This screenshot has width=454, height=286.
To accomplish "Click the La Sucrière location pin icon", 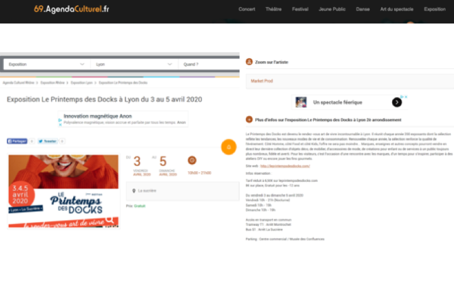I will [133, 190].
